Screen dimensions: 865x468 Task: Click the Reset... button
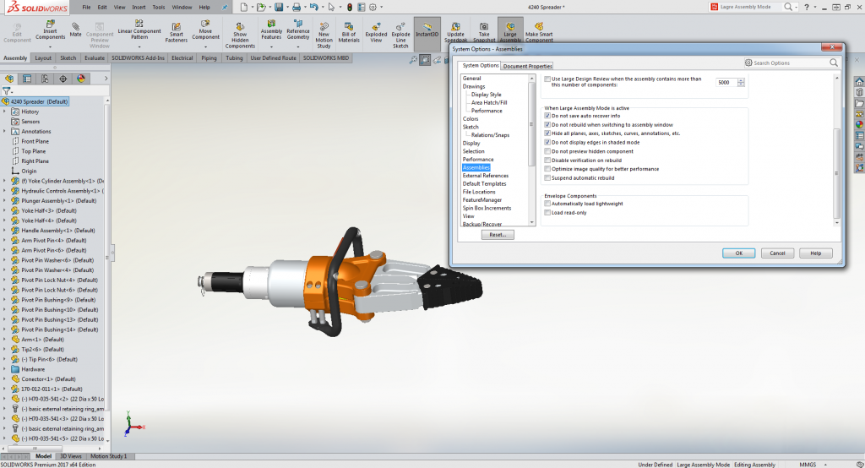498,235
